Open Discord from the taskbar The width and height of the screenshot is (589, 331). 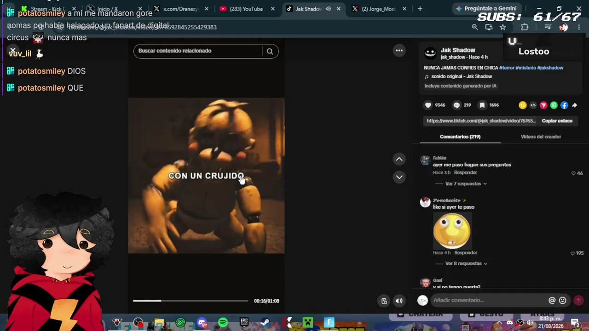(202, 322)
